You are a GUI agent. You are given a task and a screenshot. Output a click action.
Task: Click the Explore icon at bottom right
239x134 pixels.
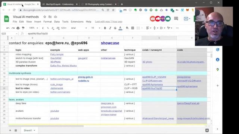[207, 130]
